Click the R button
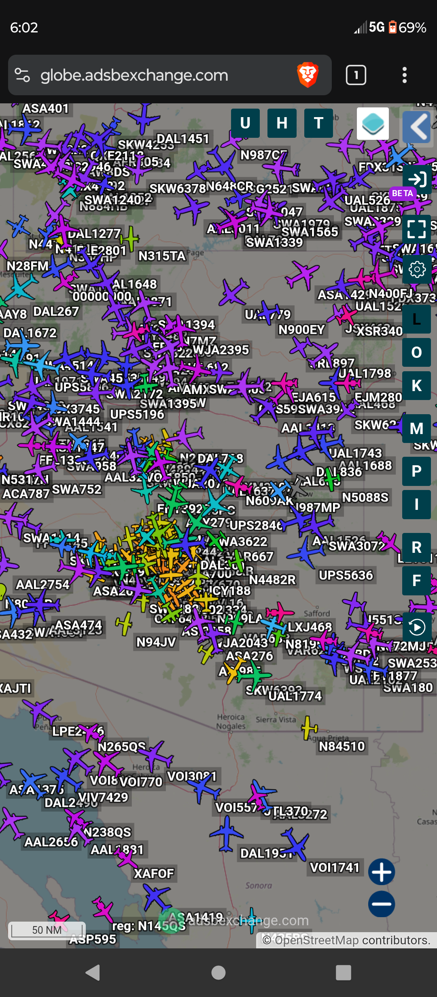Viewport: 437px width, 997px height. tap(417, 548)
